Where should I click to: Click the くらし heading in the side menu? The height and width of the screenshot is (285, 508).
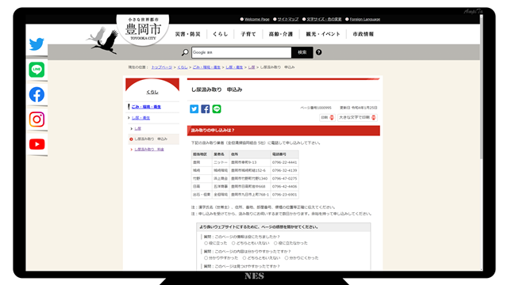[x=152, y=92]
